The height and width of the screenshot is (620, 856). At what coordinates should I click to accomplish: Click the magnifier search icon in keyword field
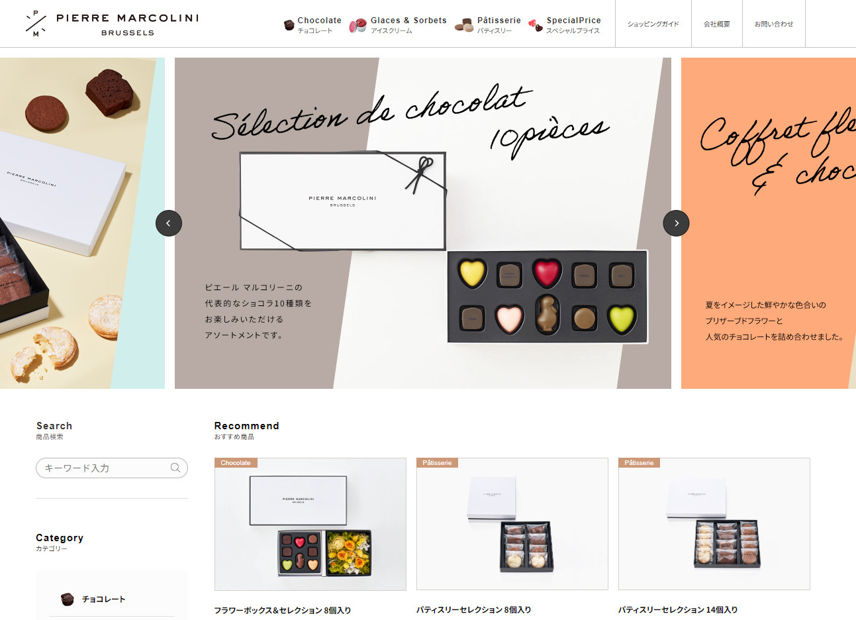(x=175, y=468)
